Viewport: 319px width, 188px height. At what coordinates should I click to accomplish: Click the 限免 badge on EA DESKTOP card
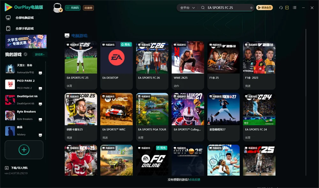126,44
